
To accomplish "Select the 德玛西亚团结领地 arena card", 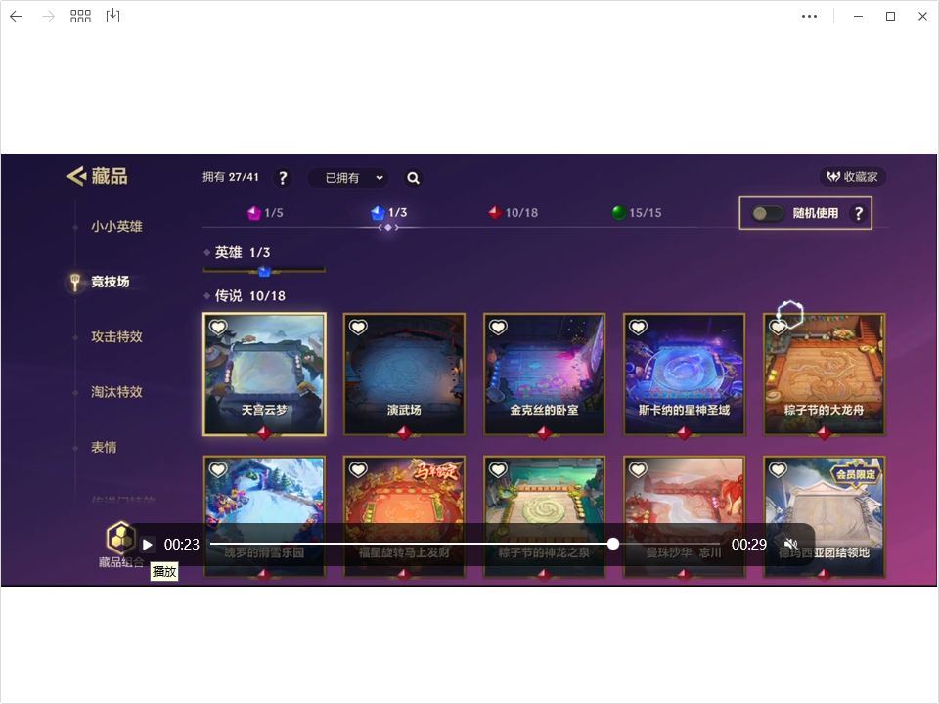I will [x=825, y=516].
